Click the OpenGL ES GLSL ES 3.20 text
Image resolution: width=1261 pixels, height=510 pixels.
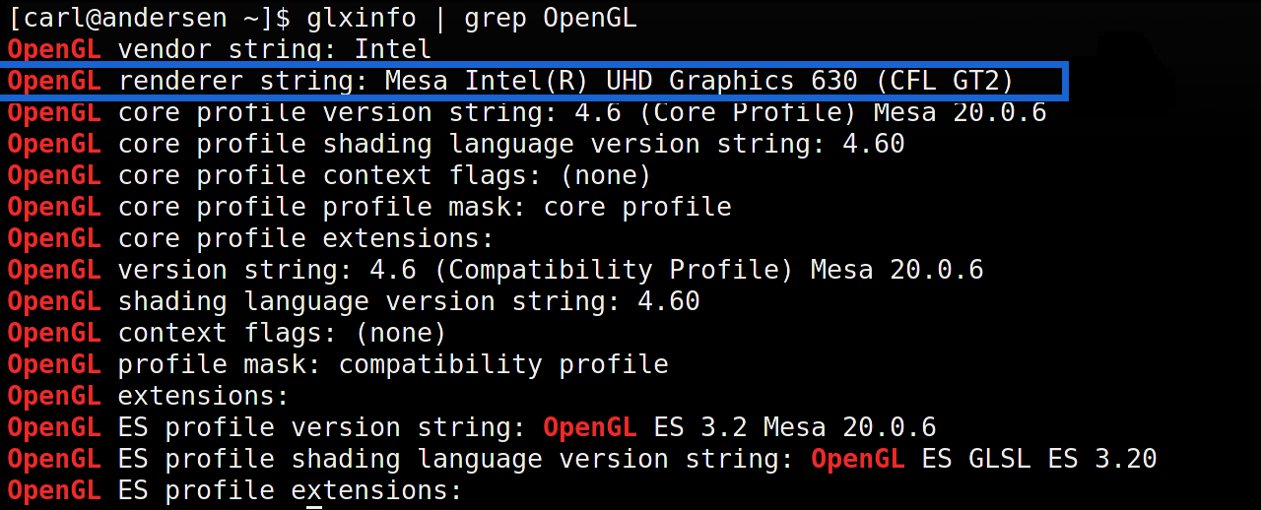click(x=983, y=459)
